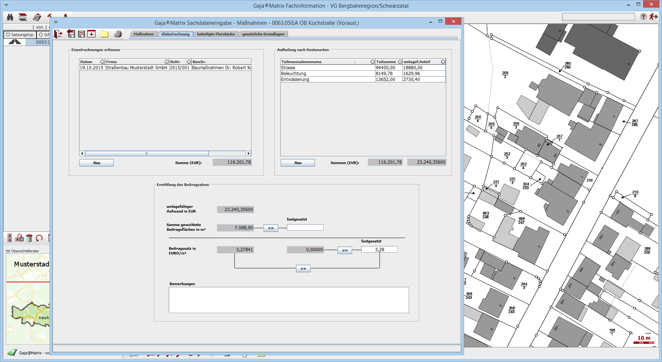Click the red question mark help icon

643,17
